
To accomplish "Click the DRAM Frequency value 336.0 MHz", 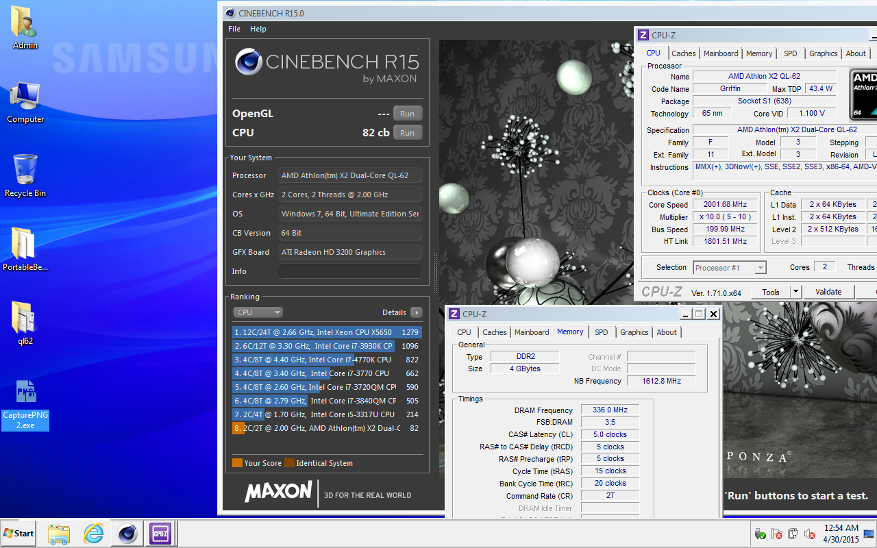I will [x=610, y=410].
